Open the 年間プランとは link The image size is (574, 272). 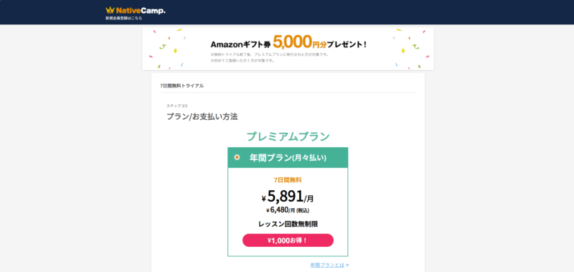click(x=327, y=265)
